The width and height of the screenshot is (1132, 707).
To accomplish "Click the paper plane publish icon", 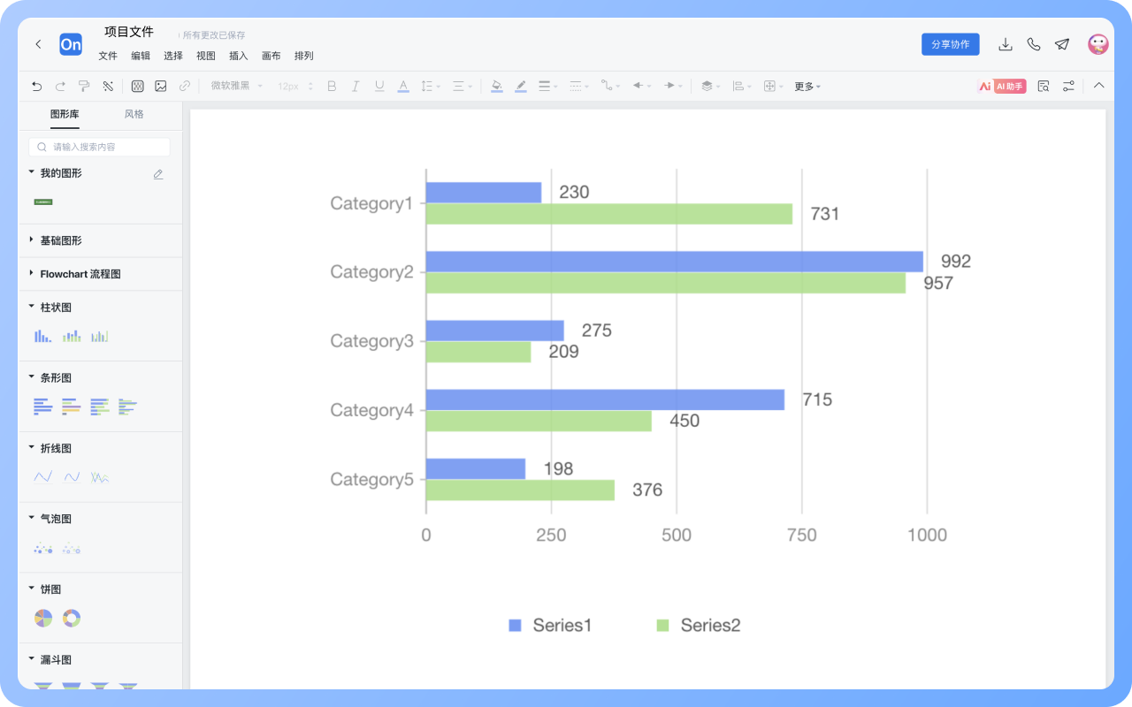I will 1061,44.
